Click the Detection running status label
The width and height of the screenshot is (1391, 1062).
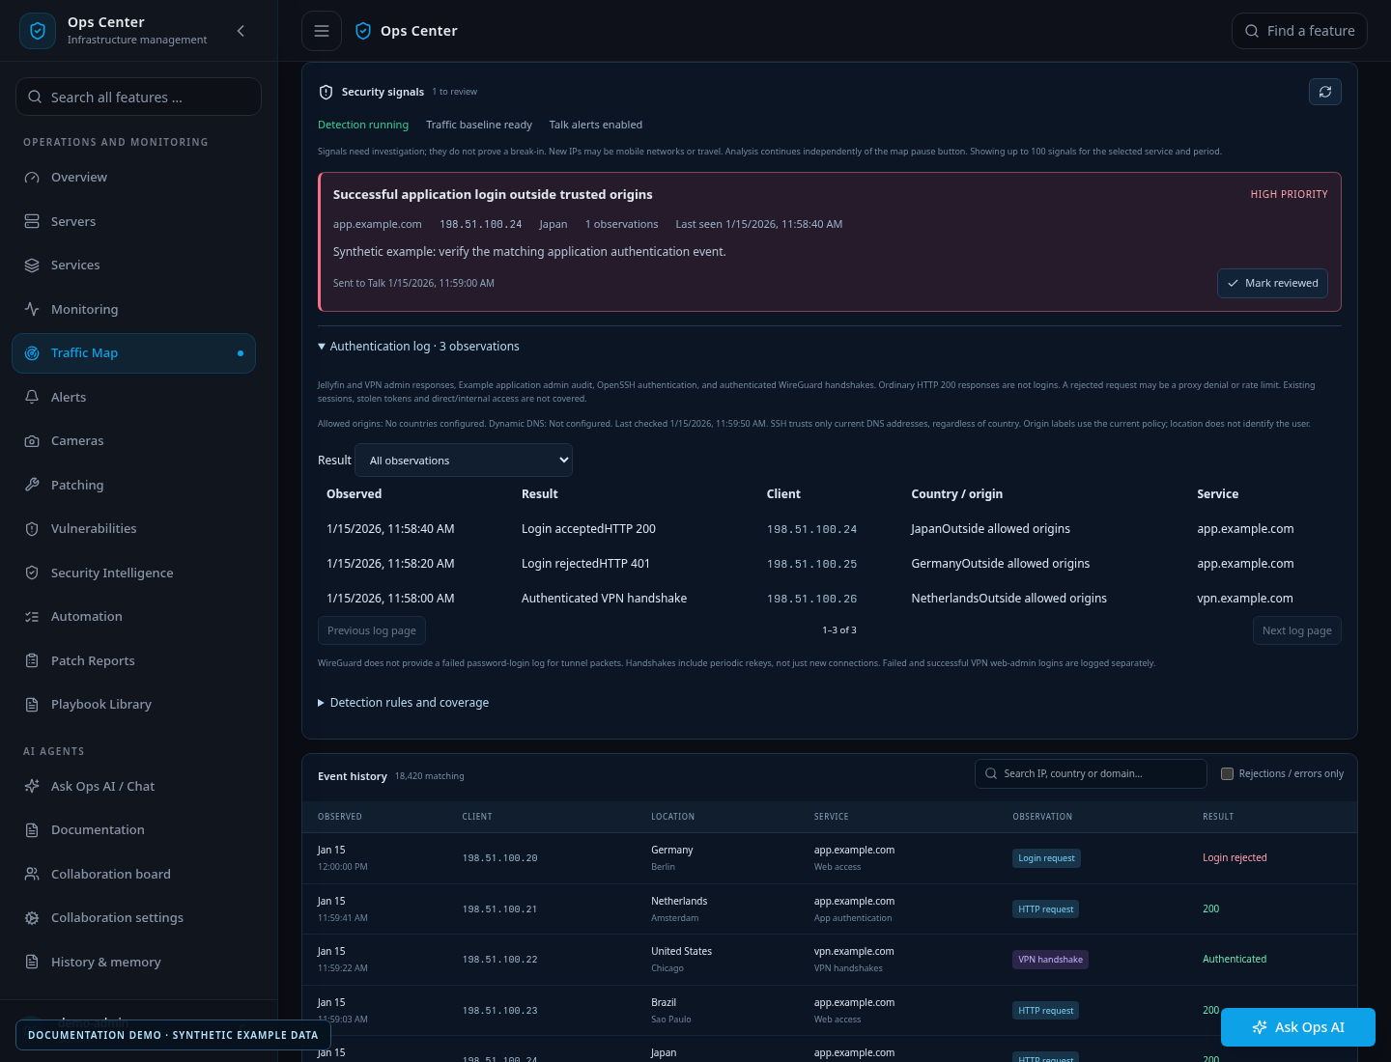point(363,126)
